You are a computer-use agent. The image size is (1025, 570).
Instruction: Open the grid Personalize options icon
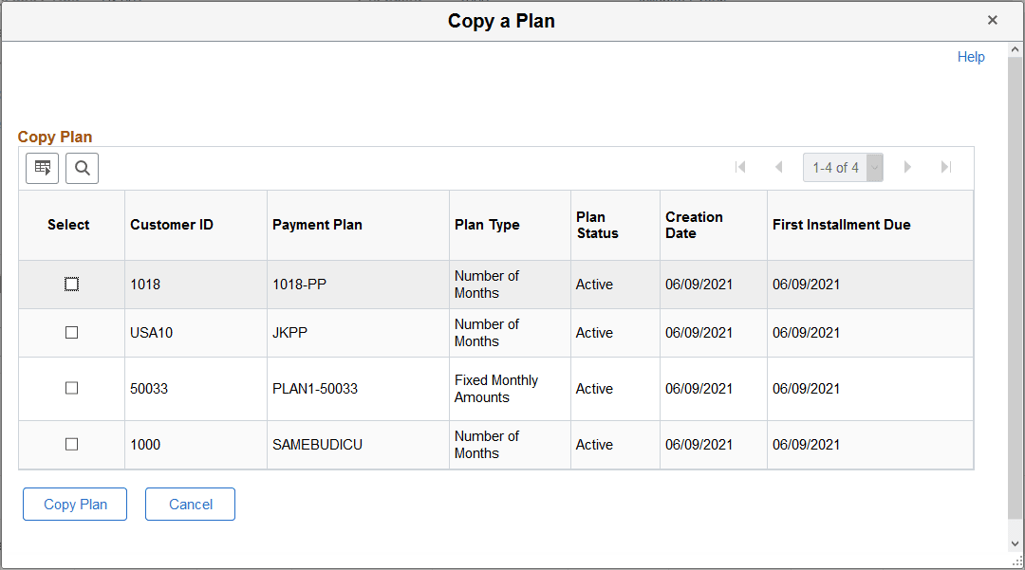pyautogui.click(x=42, y=168)
